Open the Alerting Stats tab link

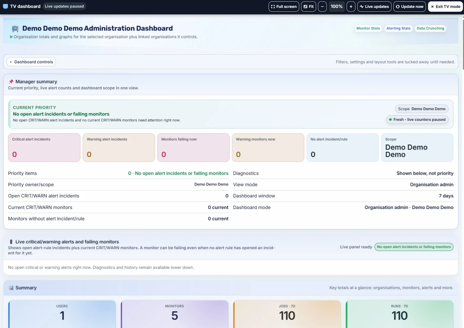click(398, 28)
